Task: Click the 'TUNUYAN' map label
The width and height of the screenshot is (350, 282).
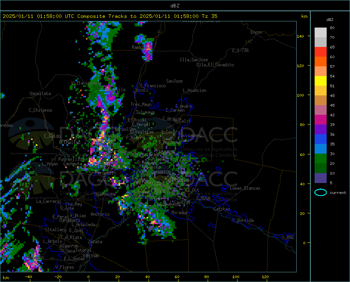Action: coord(90,256)
